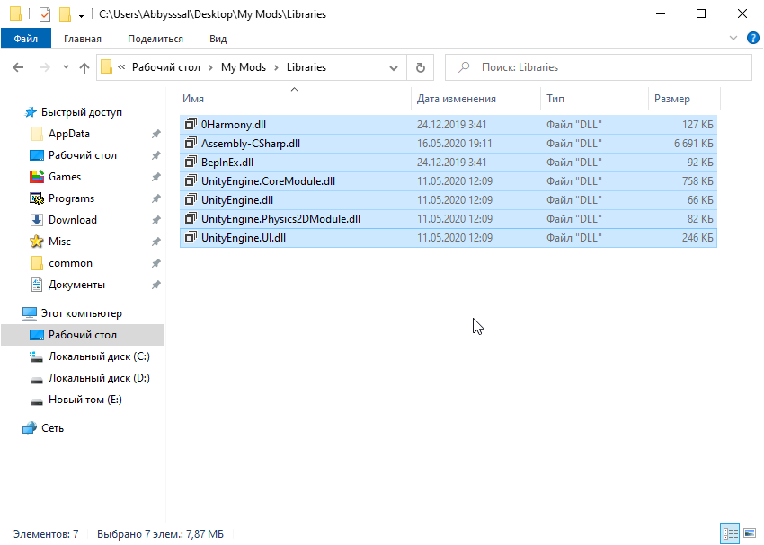Open Документы in the sidebar
Image resolution: width=764 pixels, height=545 pixels.
(x=76, y=285)
